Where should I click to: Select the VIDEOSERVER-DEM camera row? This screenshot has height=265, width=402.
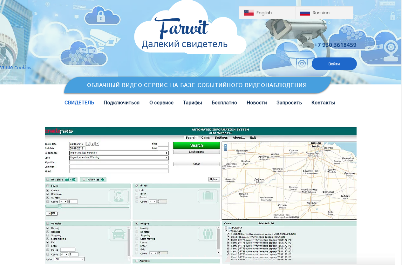[263, 234]
